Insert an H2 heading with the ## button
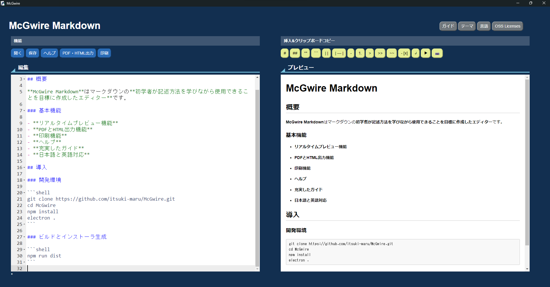Image resolution: width=550 pixels, height=287 pixels. pos(295,53)
